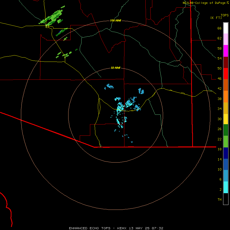The width and height of the screenshot is (230, 230).
Task: Choose the bright orange legend swatch
Action: coord(226,97)
